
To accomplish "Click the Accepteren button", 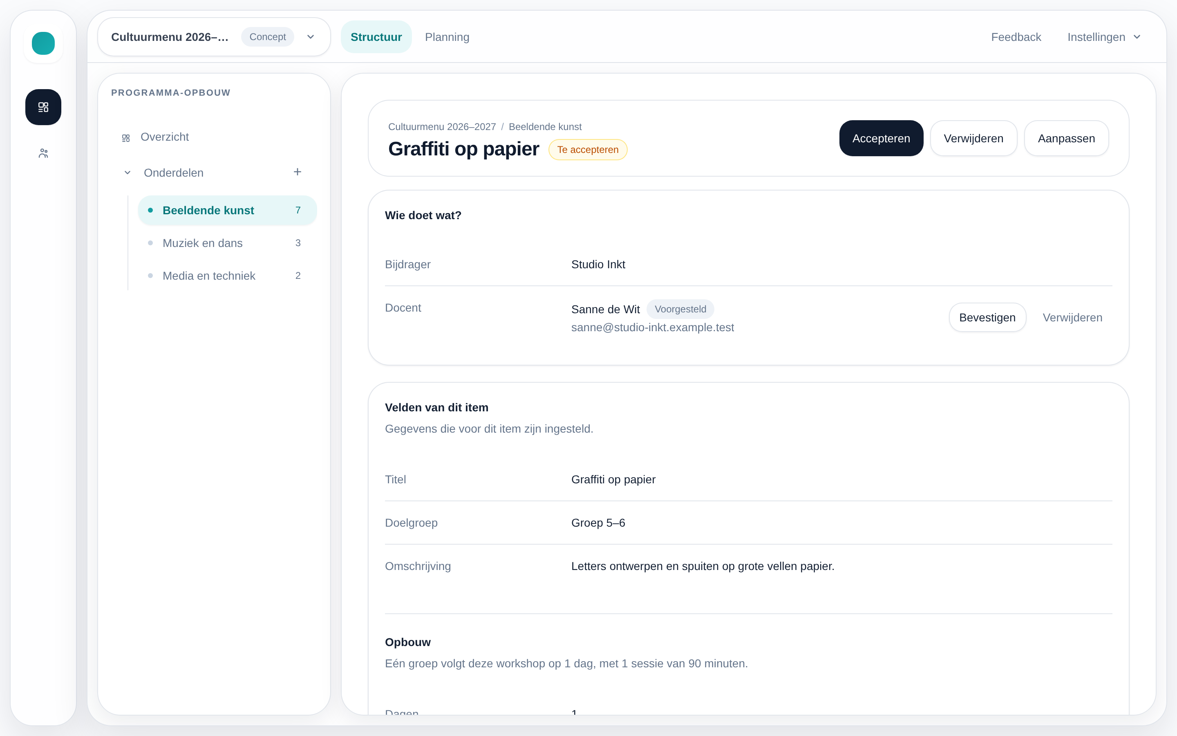I will click(x=881, y=138).
